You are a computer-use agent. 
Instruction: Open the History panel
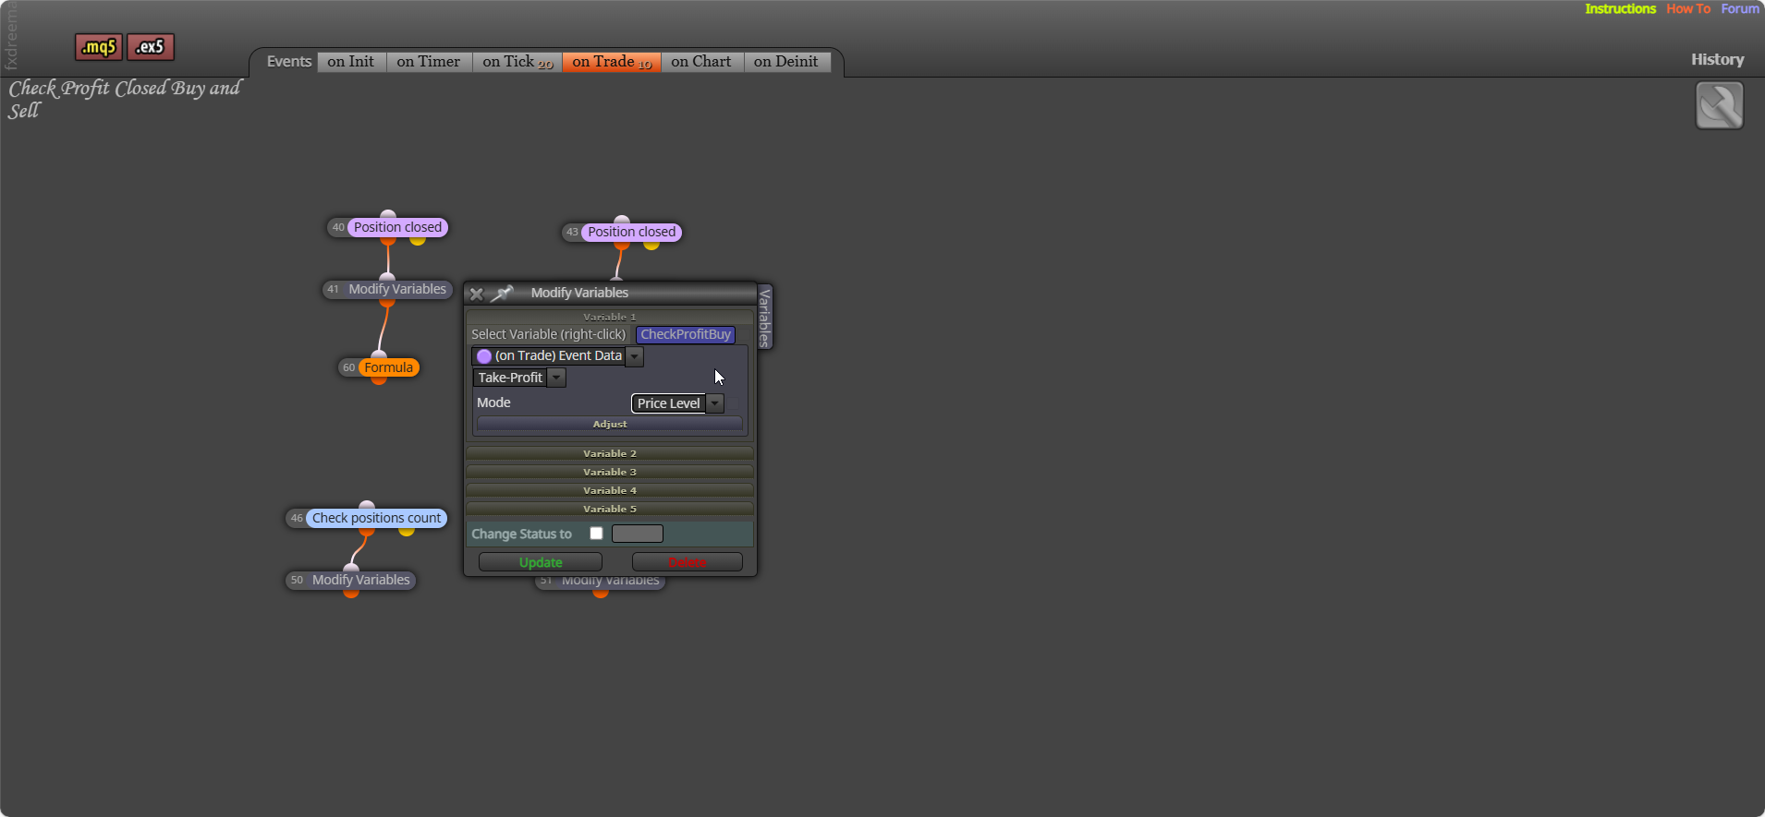tap(1717, 59)
